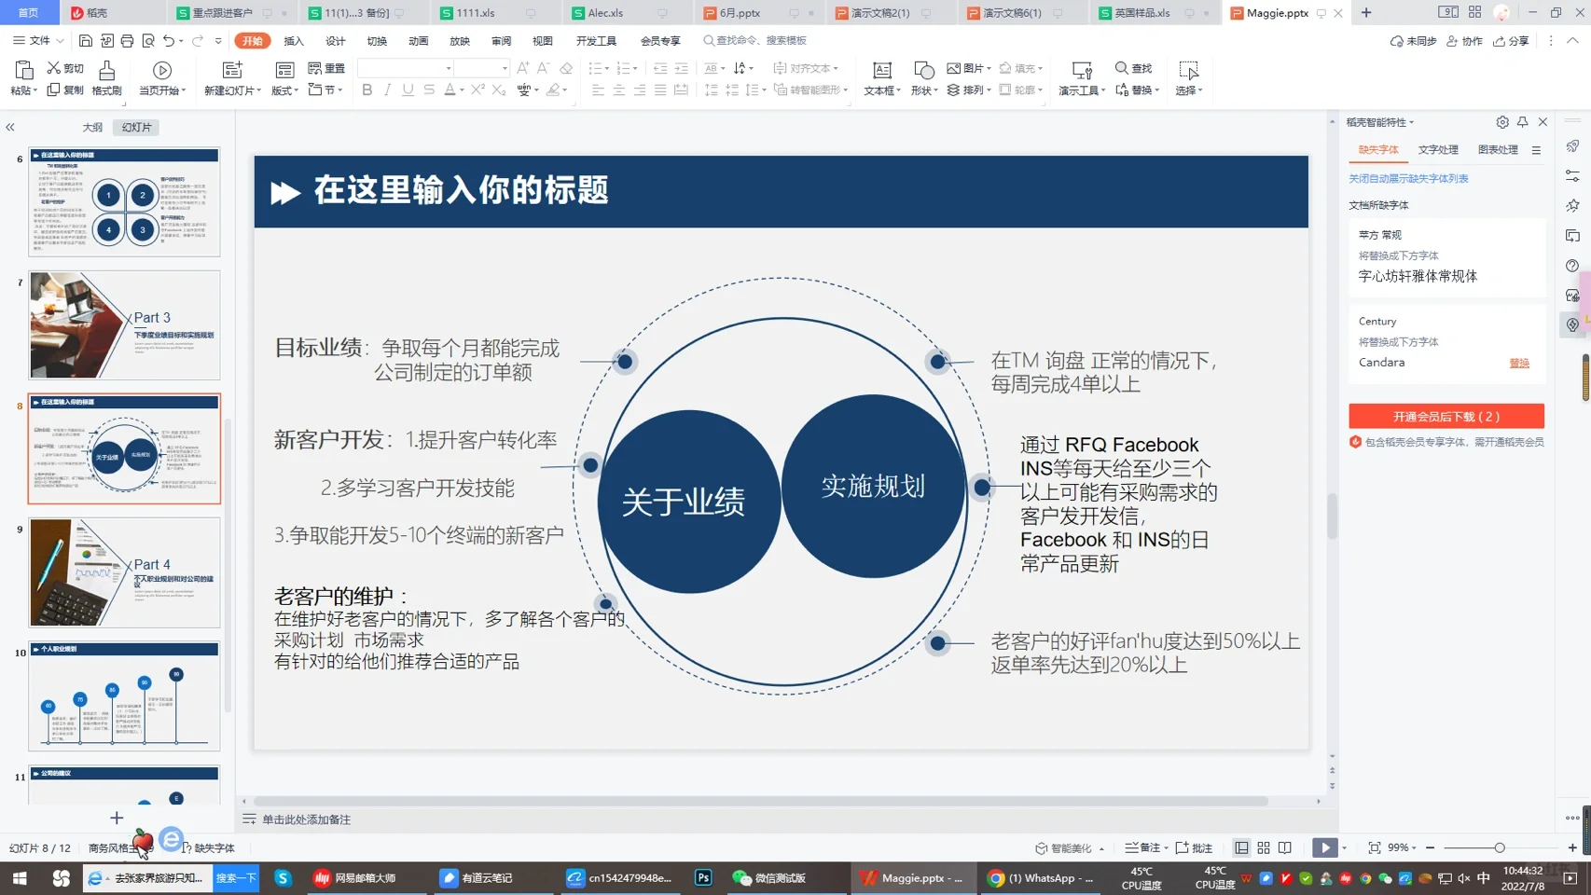The image size is (1591, 895).
Task: Open the Insert (插入) ribbon tab
Action: click(294, 41)
